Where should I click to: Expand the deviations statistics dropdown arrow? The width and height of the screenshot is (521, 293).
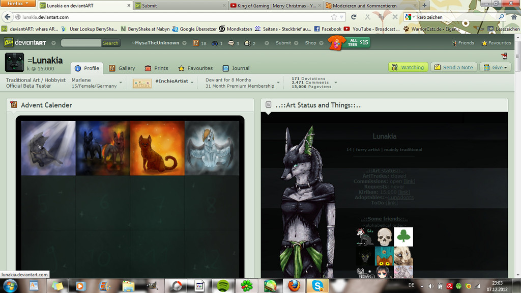coord(336,83)
